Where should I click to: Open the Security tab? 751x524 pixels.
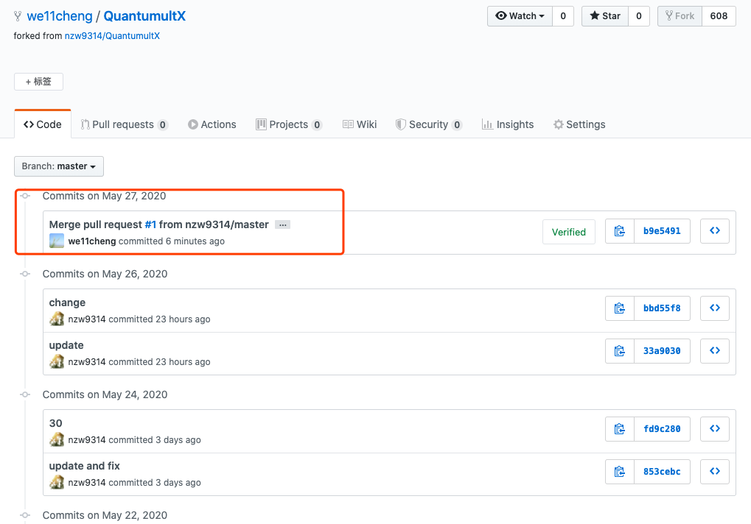[x=429, y=124]
